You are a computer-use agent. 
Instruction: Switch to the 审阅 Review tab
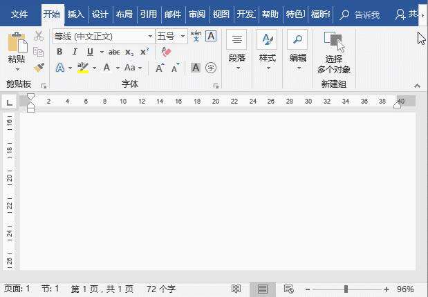point(197,15)
